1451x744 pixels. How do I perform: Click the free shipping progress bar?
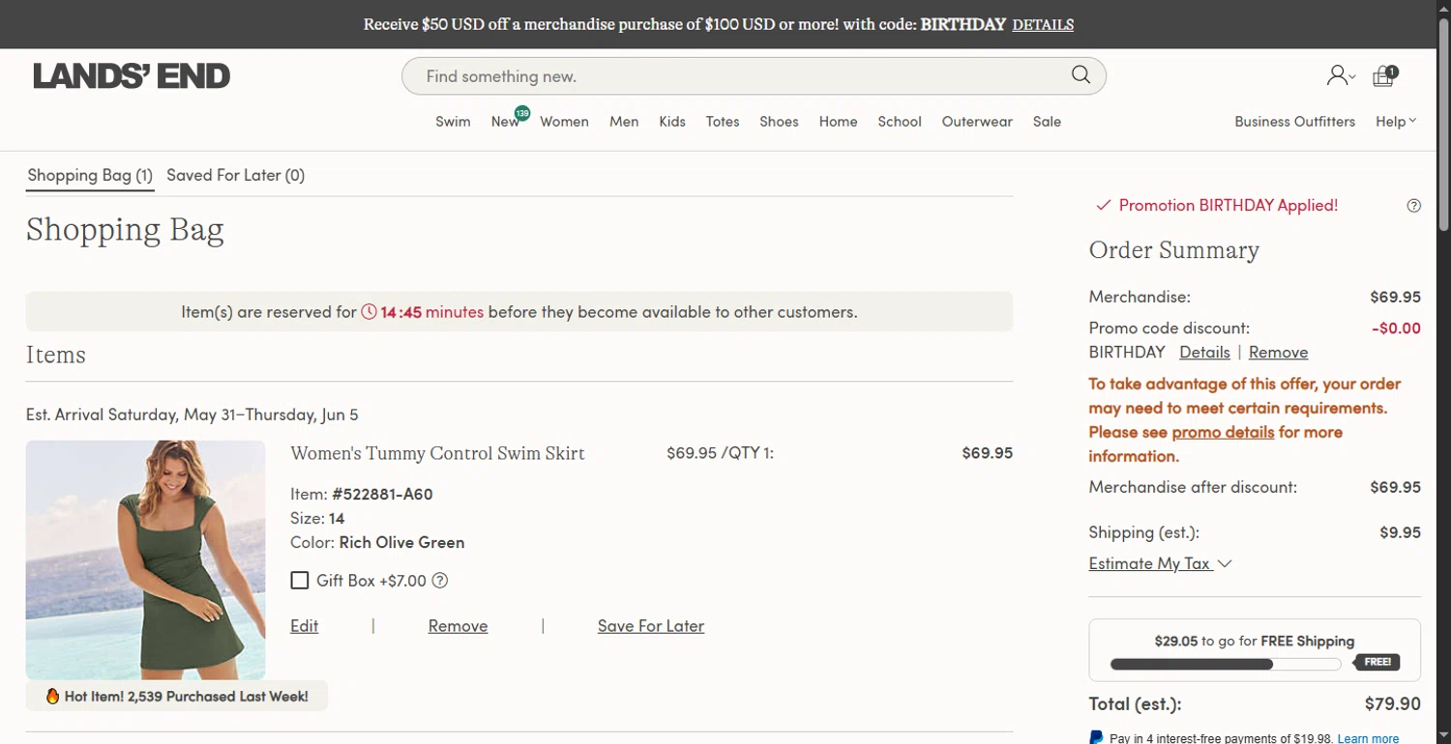[x=1226, y=664]
